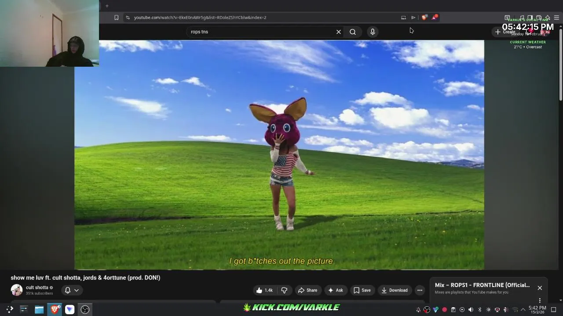This screenshot has height=316, width=563.
Task: Expand the notification bell dropdown arrow
Action: click(x=77, y=290)
